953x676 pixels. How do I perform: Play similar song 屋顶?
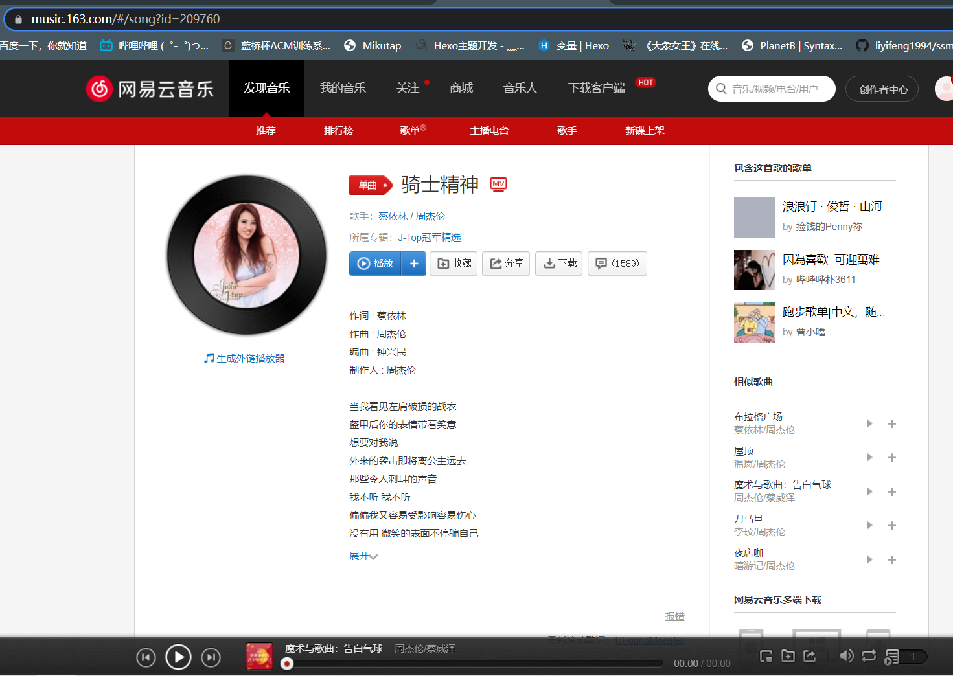869,457
